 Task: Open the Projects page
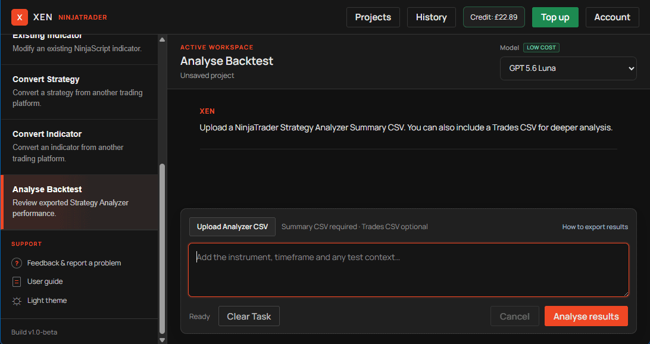(373, 17)
